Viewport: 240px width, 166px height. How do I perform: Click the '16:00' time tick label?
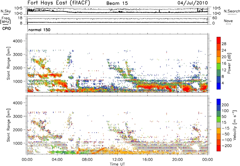tap(147, 160)
